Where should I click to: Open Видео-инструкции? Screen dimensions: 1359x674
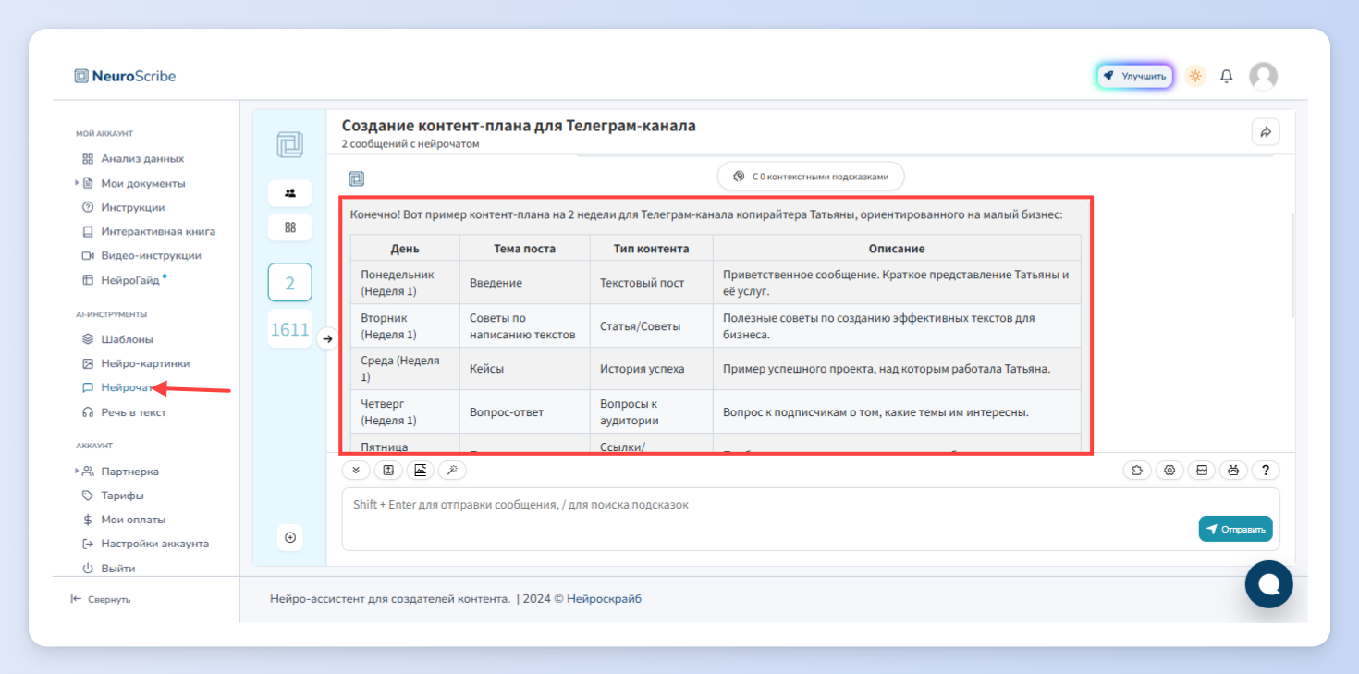(x=151, y=255)
